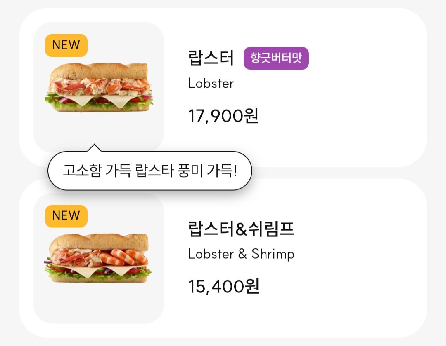Select the 랍스터 menu title
Image resolution: width=446 pixels, height=346 pixels.
coord(211,58)
